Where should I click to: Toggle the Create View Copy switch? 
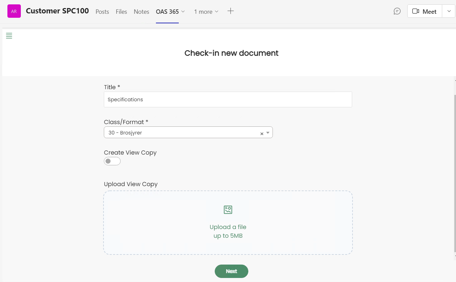tap(112, 161)
